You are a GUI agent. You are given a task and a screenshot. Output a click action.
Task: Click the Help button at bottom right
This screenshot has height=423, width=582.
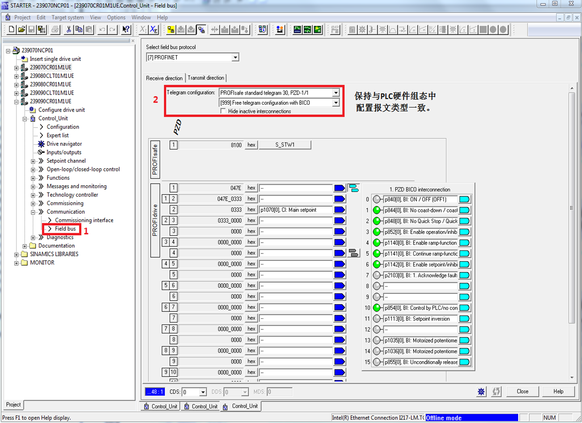[x=558, y=391]
